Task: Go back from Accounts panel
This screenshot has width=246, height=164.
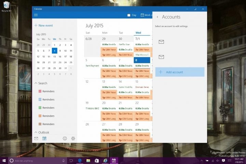Action: pyautogui.click(x=158, y=17)
